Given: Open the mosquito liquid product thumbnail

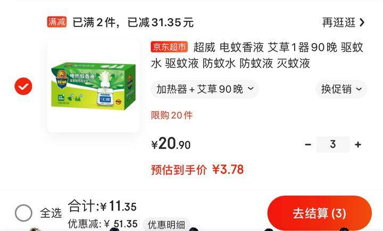Looking at the screenshot, I should pos(94,86).
